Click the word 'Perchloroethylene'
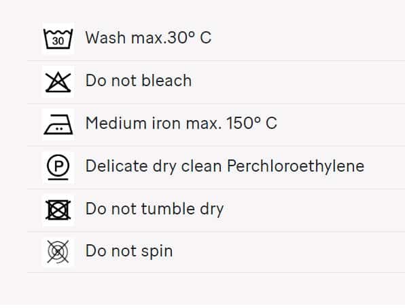Image resolution: width=405 pixels, height=308 pixels. [296, 166]
